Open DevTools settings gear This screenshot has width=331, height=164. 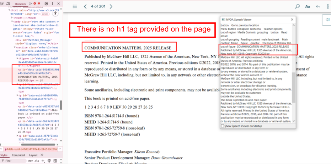(x=46, y=4)
